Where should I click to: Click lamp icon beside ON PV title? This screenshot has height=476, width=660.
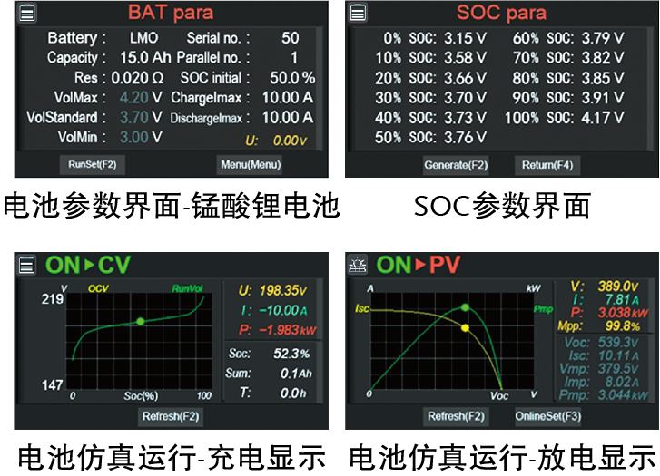click(x=360, y=265)
